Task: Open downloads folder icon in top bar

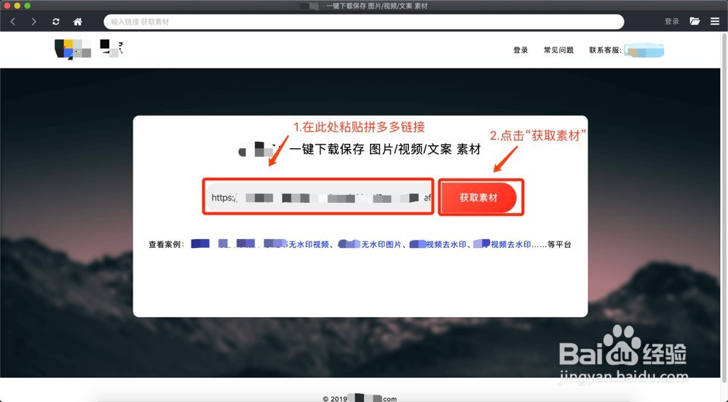Action: click(695, 21)
